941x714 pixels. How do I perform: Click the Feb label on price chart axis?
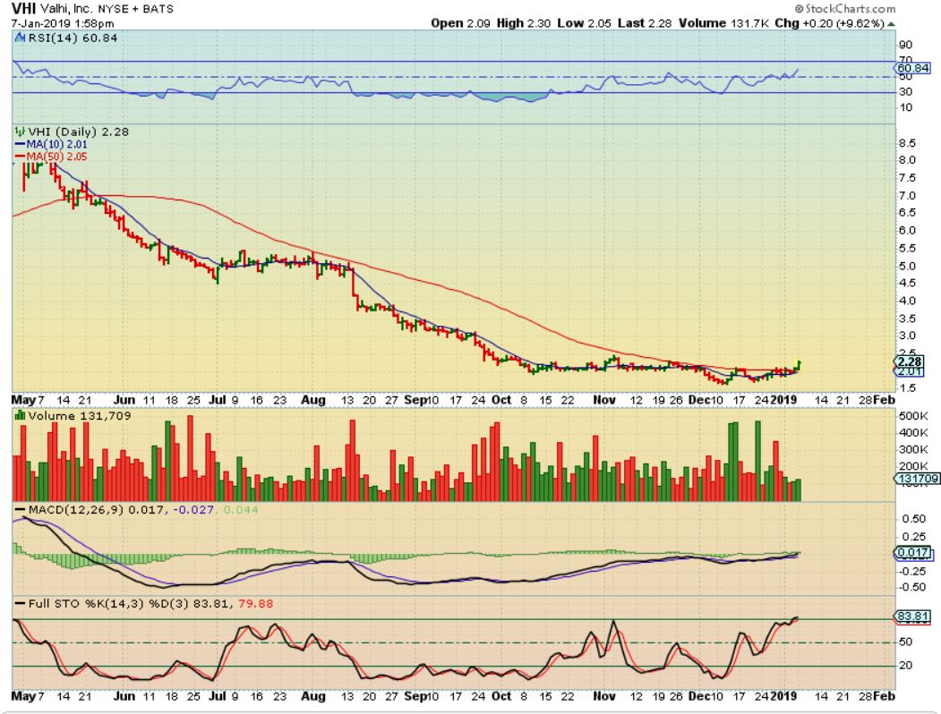point(884,400)
